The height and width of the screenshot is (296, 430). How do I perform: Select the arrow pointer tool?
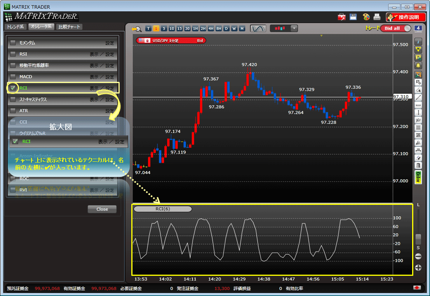tap(418, 82)
